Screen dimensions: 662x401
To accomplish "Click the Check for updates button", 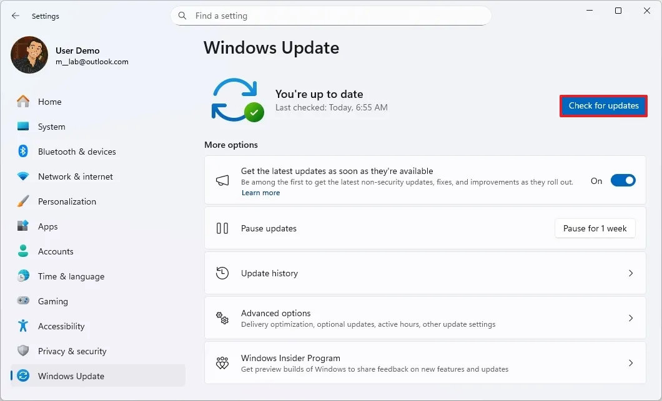I will pyautogui.click(x=603, y=106).
